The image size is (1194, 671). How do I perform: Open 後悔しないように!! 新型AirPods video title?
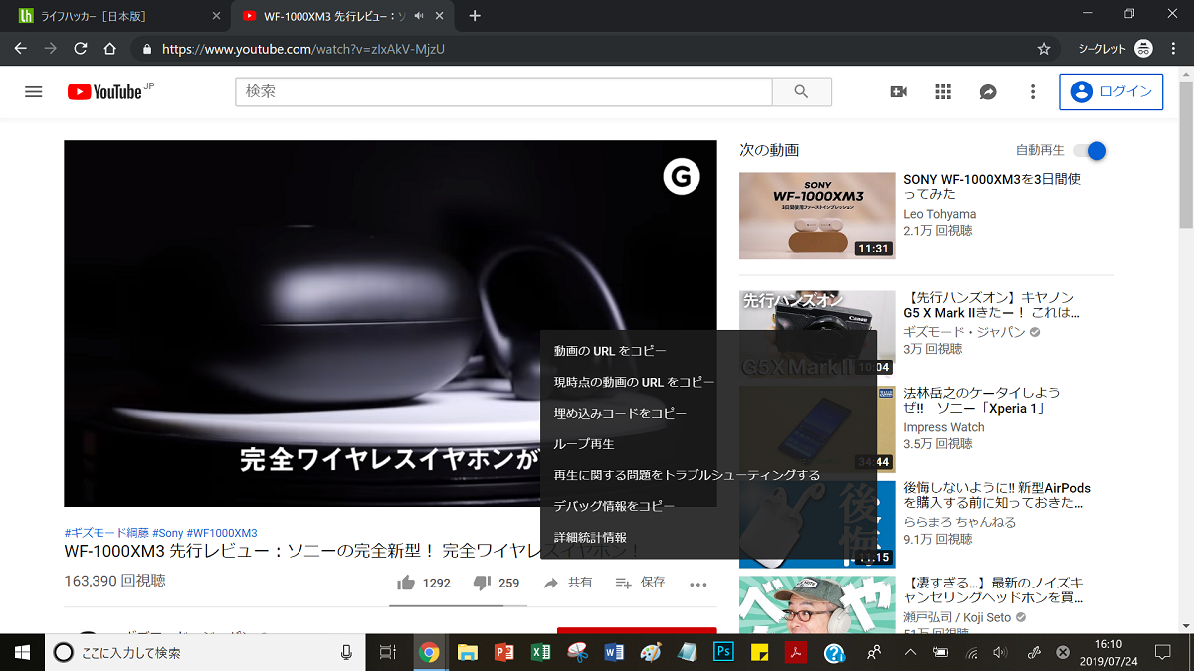click(x=997, y=495)
